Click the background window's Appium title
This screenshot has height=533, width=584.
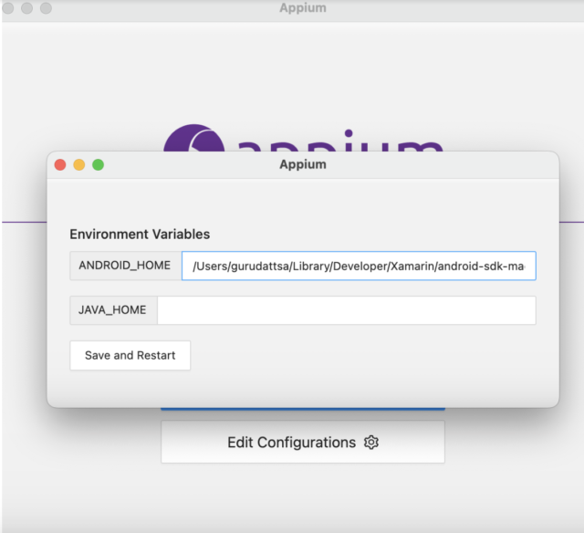(302, 8)
